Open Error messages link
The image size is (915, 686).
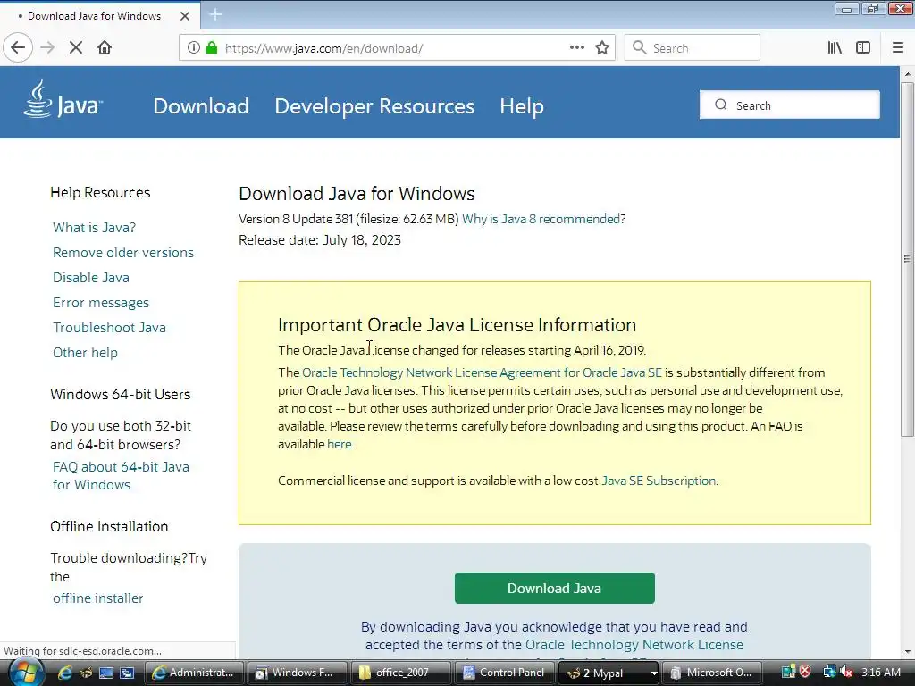tap(101, 303)
